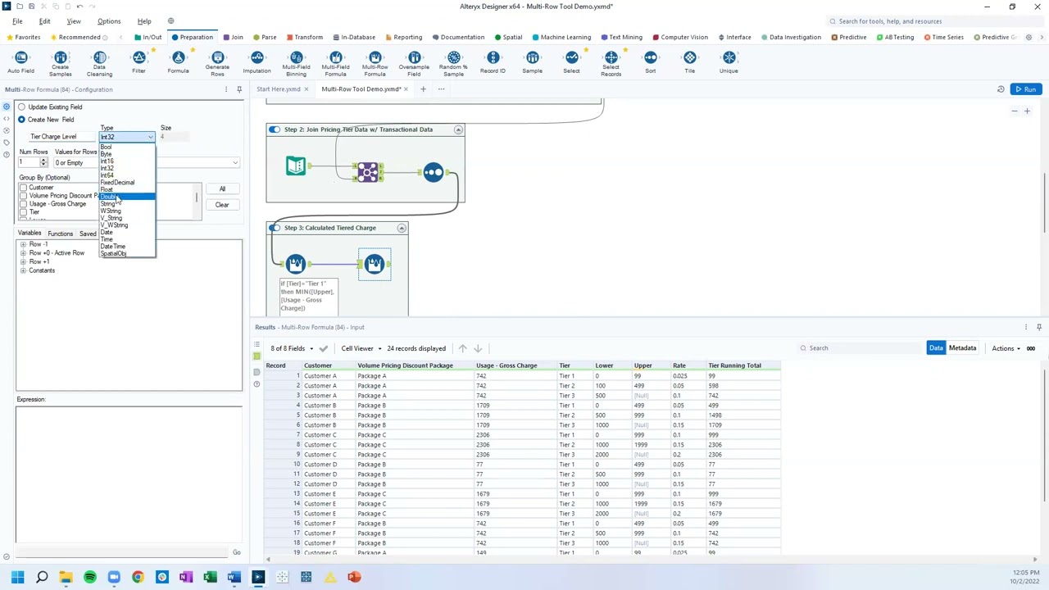Image resolution: width=1049 pixels, height=590 pixels.
Task: Check the Customer group-by checkbox
Action: [23, 188]
